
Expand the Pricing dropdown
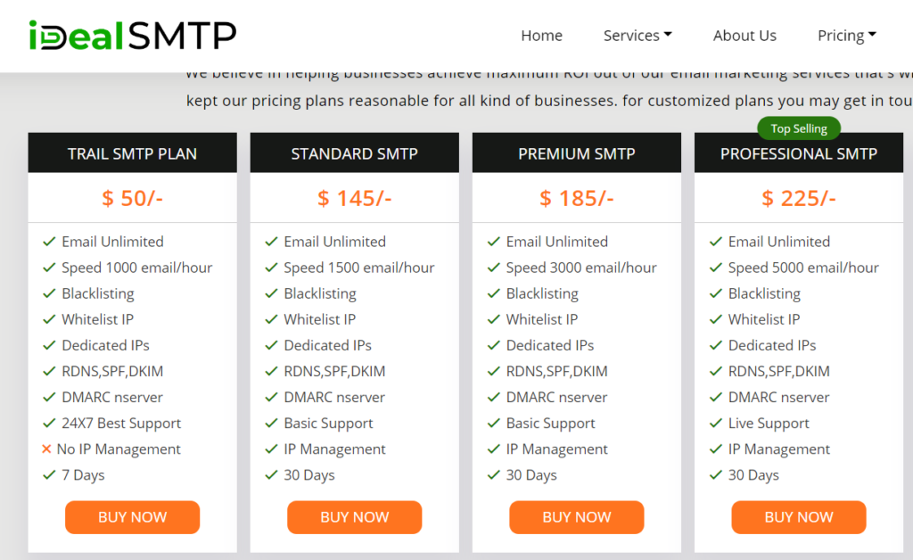coord(845,35)
